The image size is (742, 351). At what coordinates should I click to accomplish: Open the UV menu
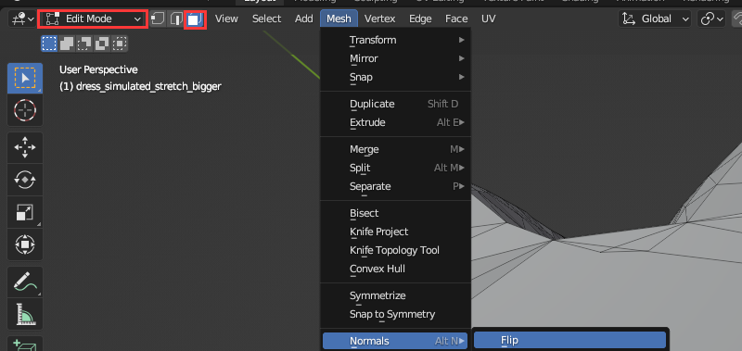pyautogui.click(x=489, y=19)
